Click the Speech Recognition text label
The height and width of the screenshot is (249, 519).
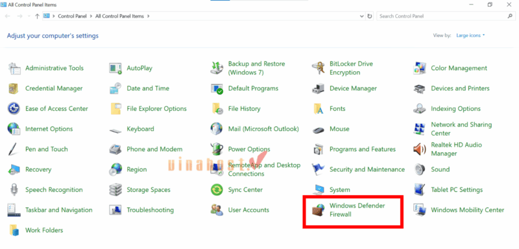(54, 190)
